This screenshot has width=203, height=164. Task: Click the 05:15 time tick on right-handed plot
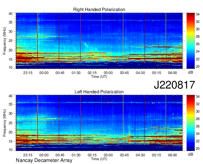(156, 73)
